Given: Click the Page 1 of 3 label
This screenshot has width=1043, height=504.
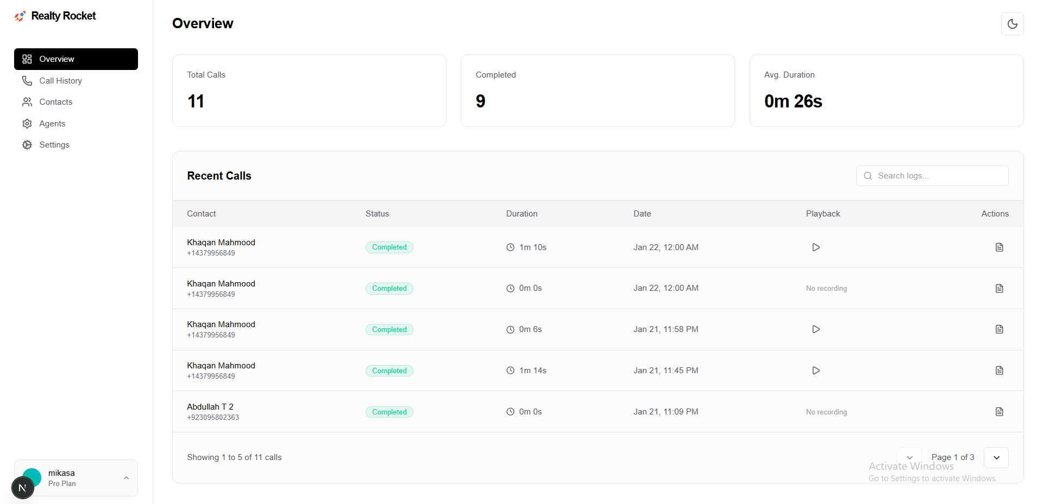Looking at the screenshot, I should [953, 457].
